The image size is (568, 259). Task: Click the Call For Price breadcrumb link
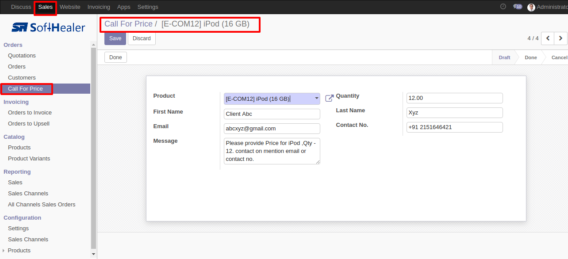click(x=128, y=24)
